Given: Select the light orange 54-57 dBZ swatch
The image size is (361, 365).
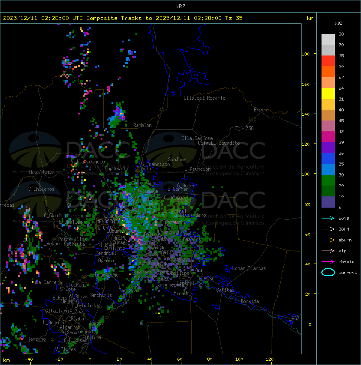Looking at the screenshot, I should pyautogui.click(x=328, y=83).
